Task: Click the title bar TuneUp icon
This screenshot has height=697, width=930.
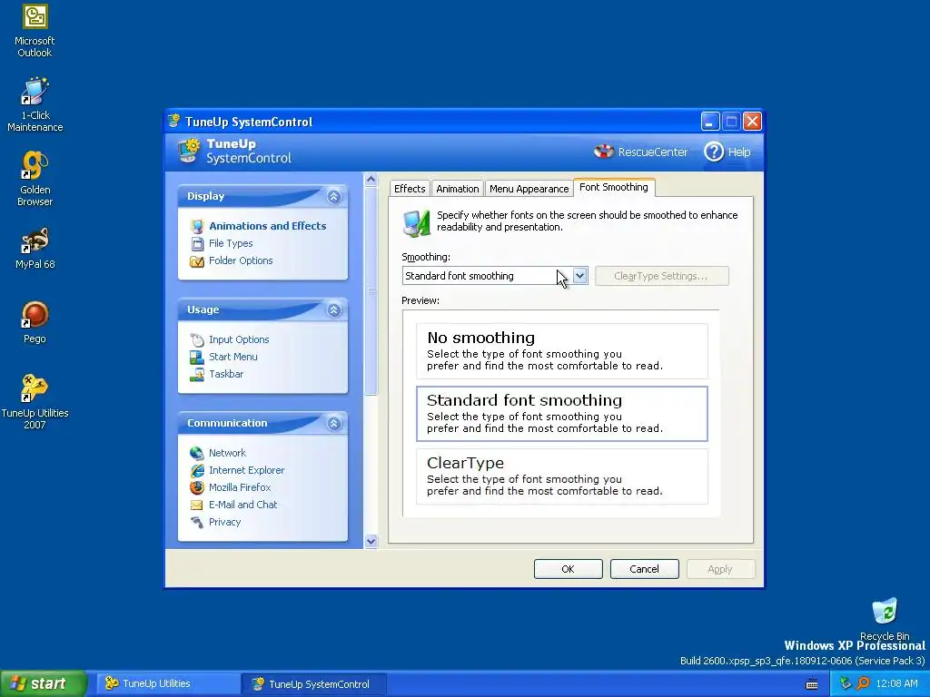Action: 174,122
